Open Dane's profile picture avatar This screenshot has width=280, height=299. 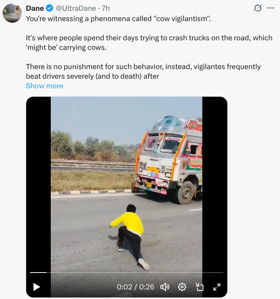pyautogui.click(x=12, y=13)
